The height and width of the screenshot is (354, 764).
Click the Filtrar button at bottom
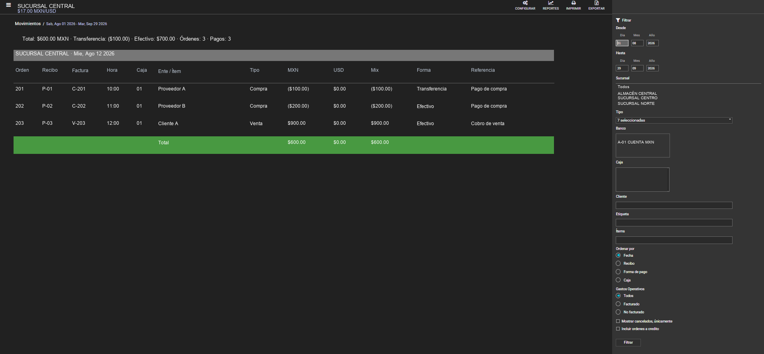(x=628, y=342)
